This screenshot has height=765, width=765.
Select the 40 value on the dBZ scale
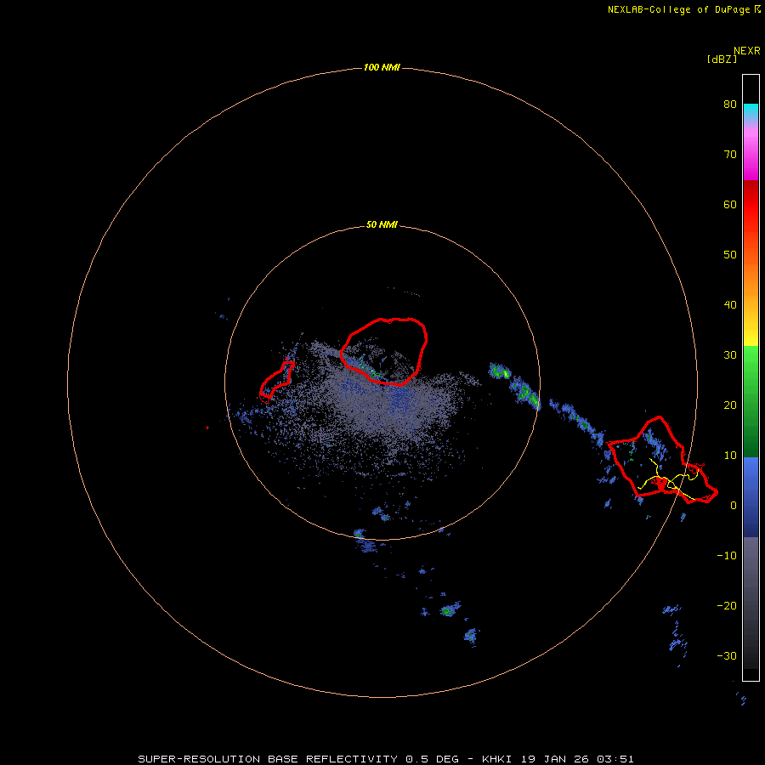730,305
